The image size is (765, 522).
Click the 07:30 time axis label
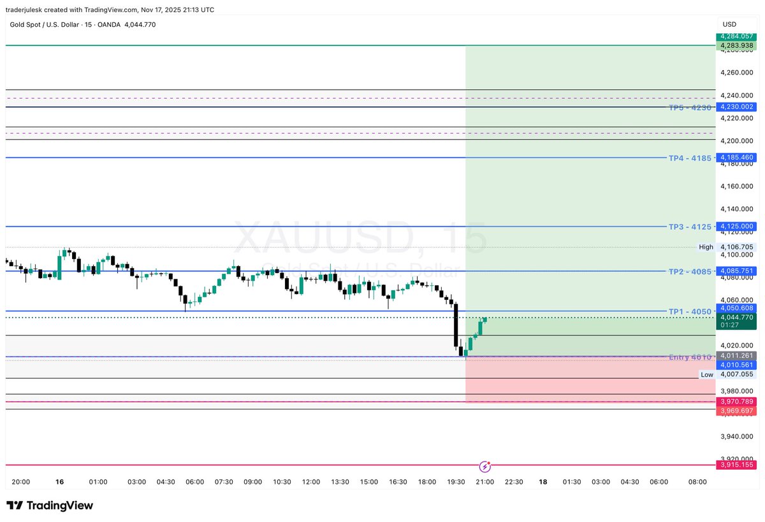tap(224, 482)
